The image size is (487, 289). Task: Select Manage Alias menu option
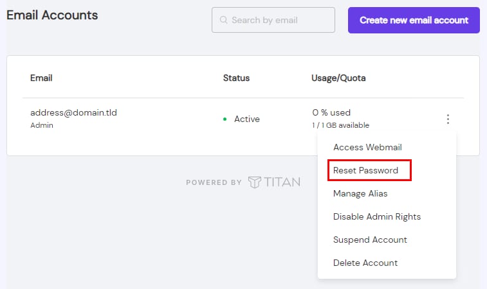point(360,193)
